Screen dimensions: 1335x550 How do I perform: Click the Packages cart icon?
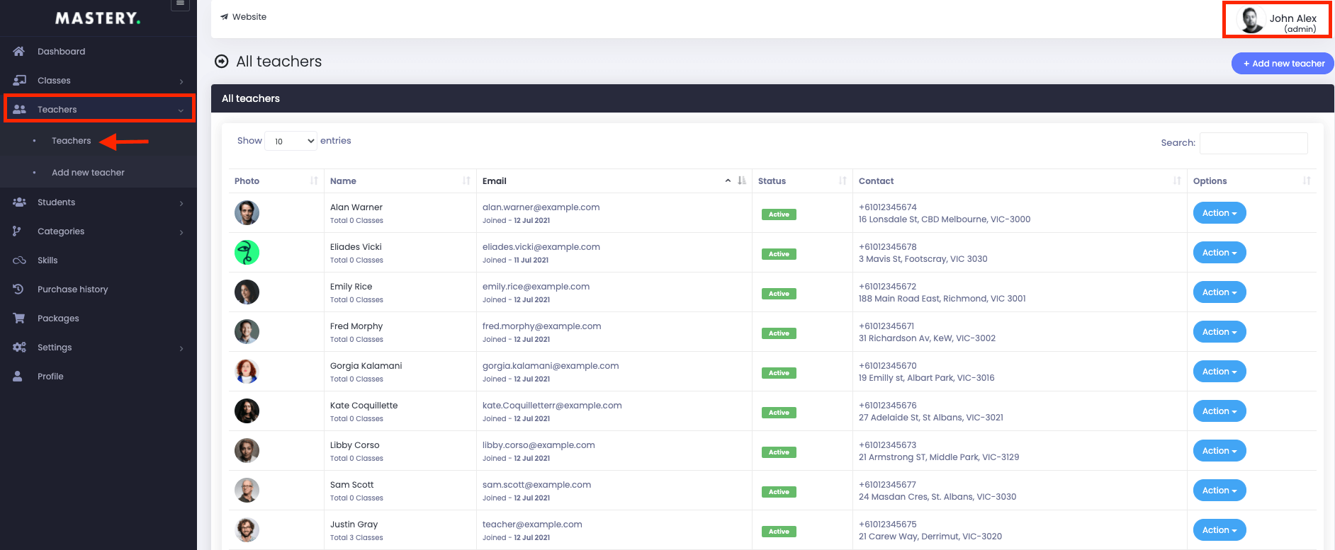point(19,318)
